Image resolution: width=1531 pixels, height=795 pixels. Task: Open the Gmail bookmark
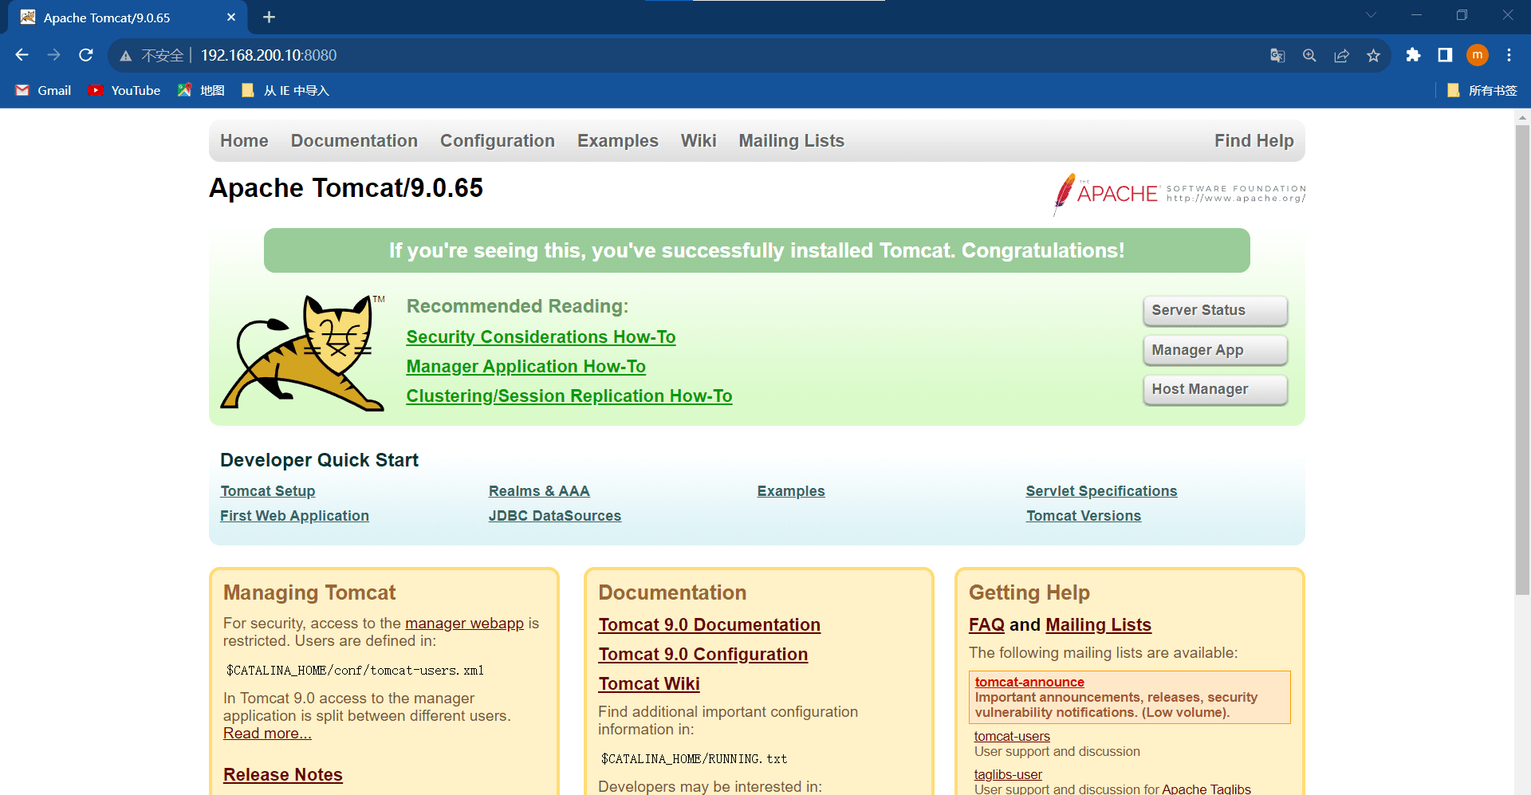pyautogui.click(x=43, y=90)
